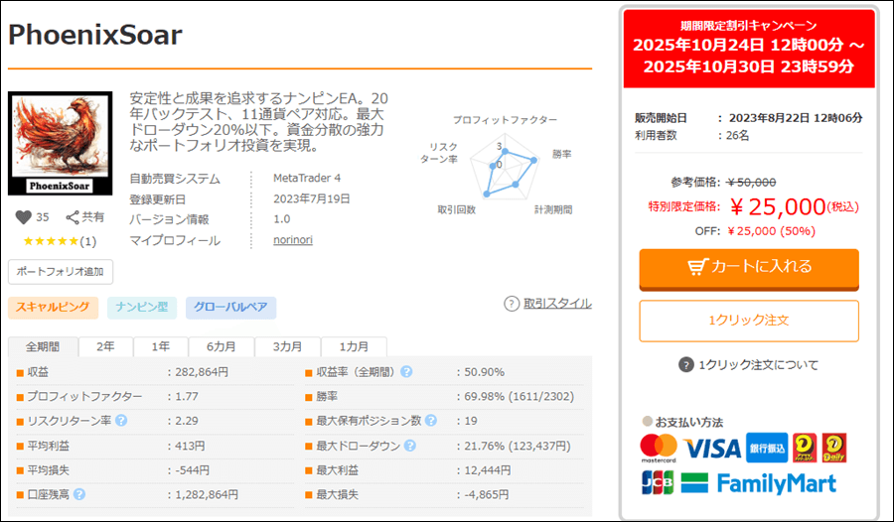The height and width of the screenshot is (522, 894).
Task: Open norinori profile link
Action: coord(293,240)
